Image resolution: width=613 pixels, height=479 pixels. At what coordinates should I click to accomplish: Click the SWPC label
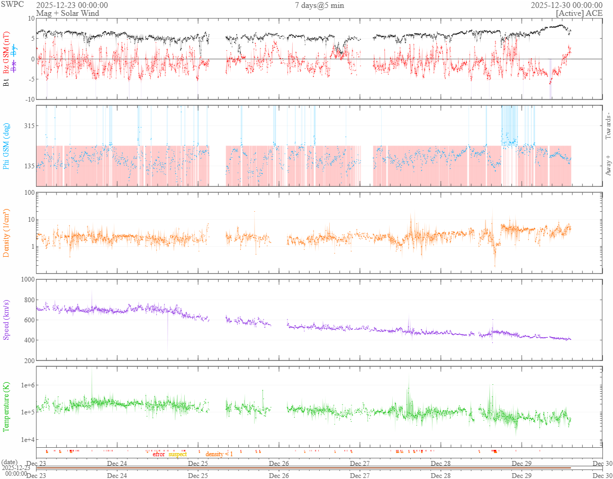(12, 4)
